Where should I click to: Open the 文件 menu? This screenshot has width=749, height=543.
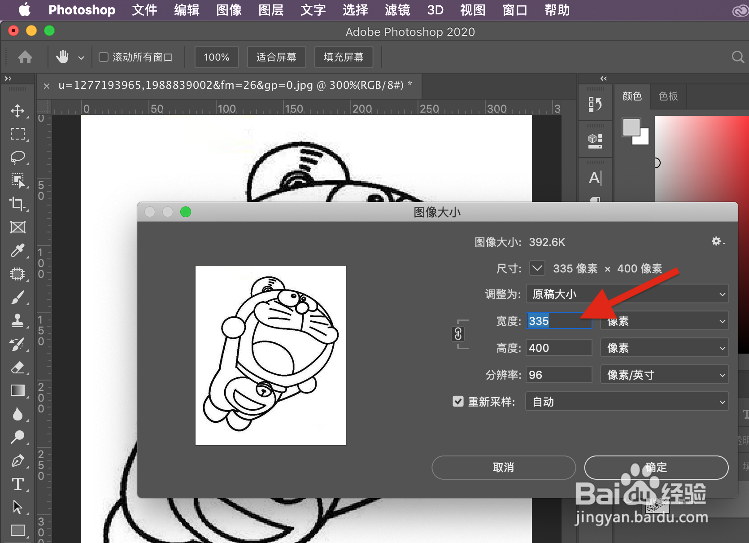click(144, 10)
